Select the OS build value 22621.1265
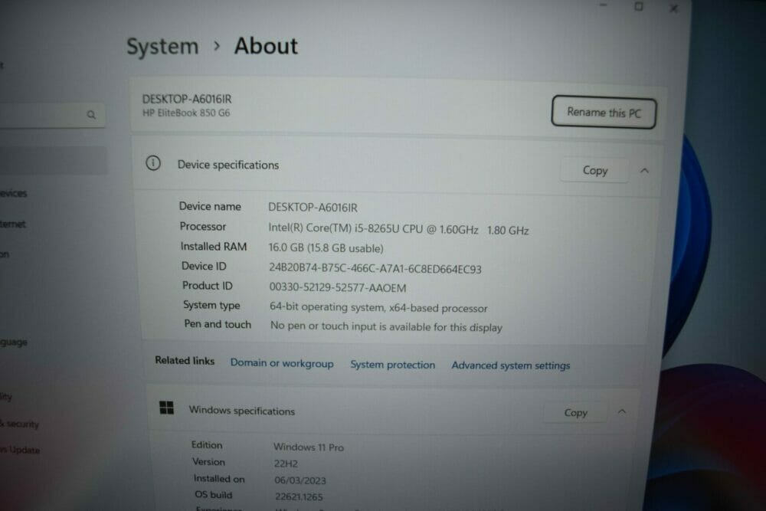Screen dimensions: 766x511 coord(299,497)
